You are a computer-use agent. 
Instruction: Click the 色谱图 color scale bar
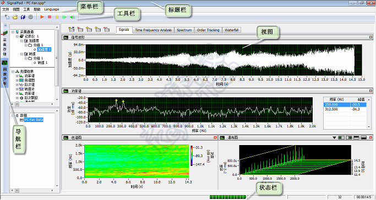(192, 155)
